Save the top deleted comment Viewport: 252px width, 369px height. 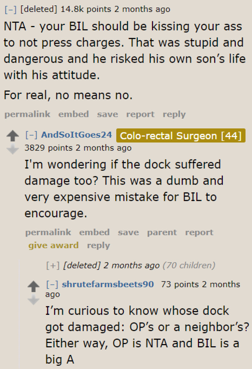coord(107,114)
